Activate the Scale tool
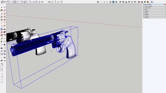This screenshot has height=93, width=166. pyautogui.click(x=2, y=35)
